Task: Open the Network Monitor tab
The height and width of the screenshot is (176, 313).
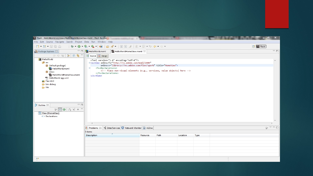Action: coord(132,128)
